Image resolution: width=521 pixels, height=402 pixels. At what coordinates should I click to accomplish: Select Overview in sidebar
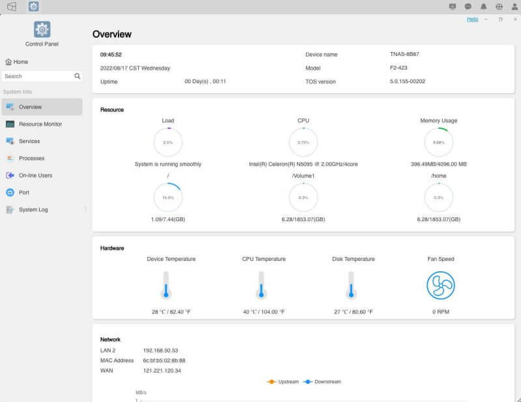point(42,107)
